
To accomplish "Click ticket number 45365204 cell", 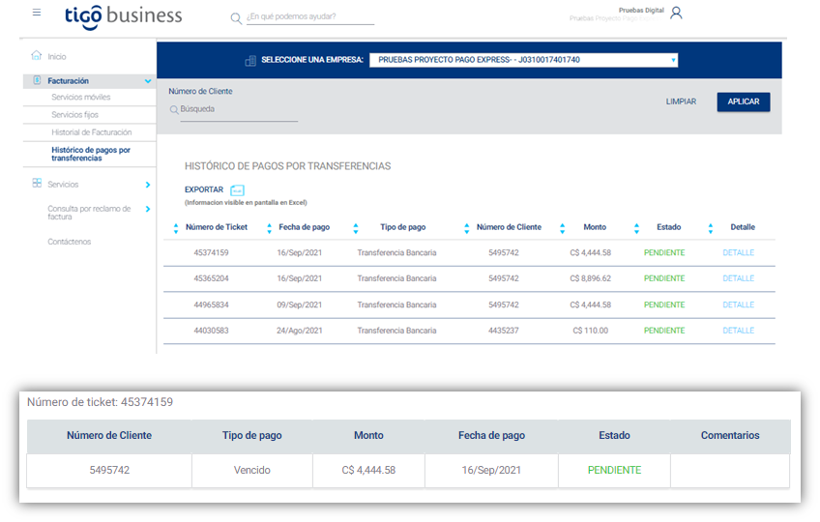I will point(211,278).
